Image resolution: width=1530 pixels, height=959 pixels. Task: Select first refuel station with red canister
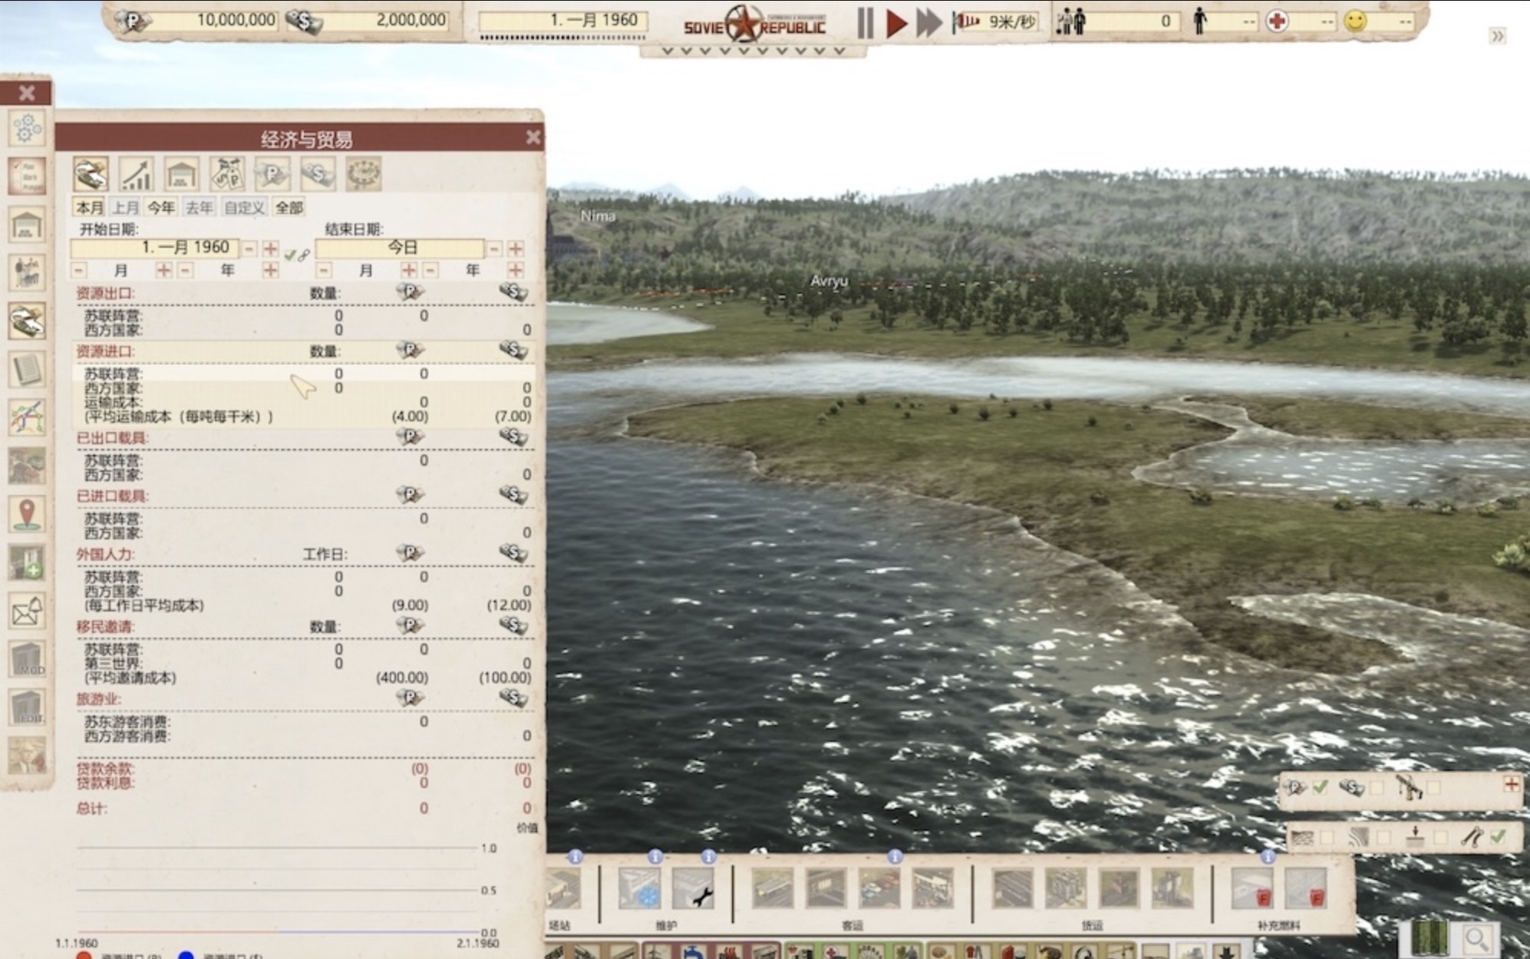(1252, 889)
